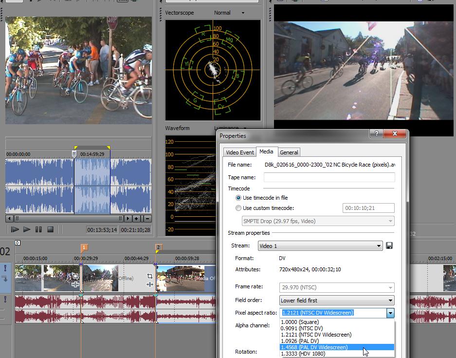Click orange timeline marker 1
The height and width of the screenshot is (358, 456).
(84, 247)
